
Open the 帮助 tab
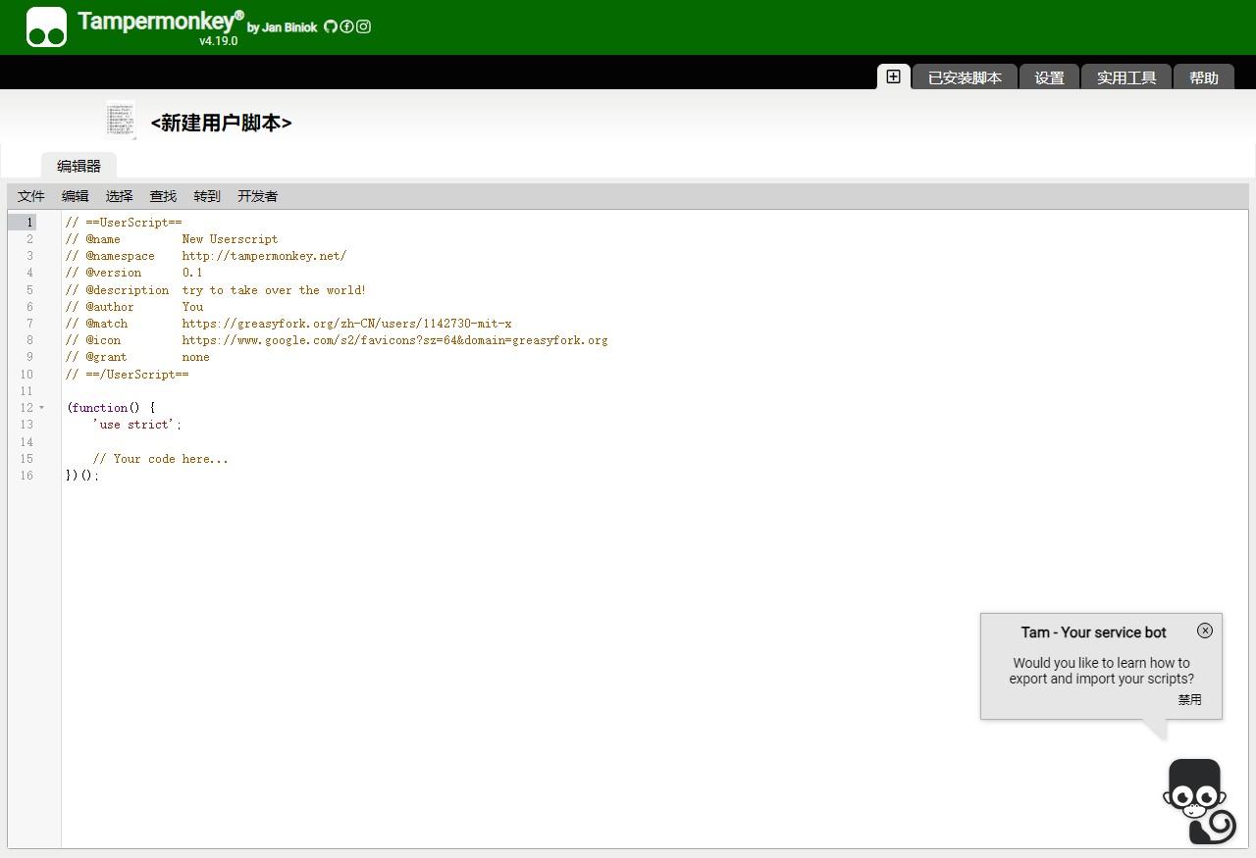point(1204,77)
